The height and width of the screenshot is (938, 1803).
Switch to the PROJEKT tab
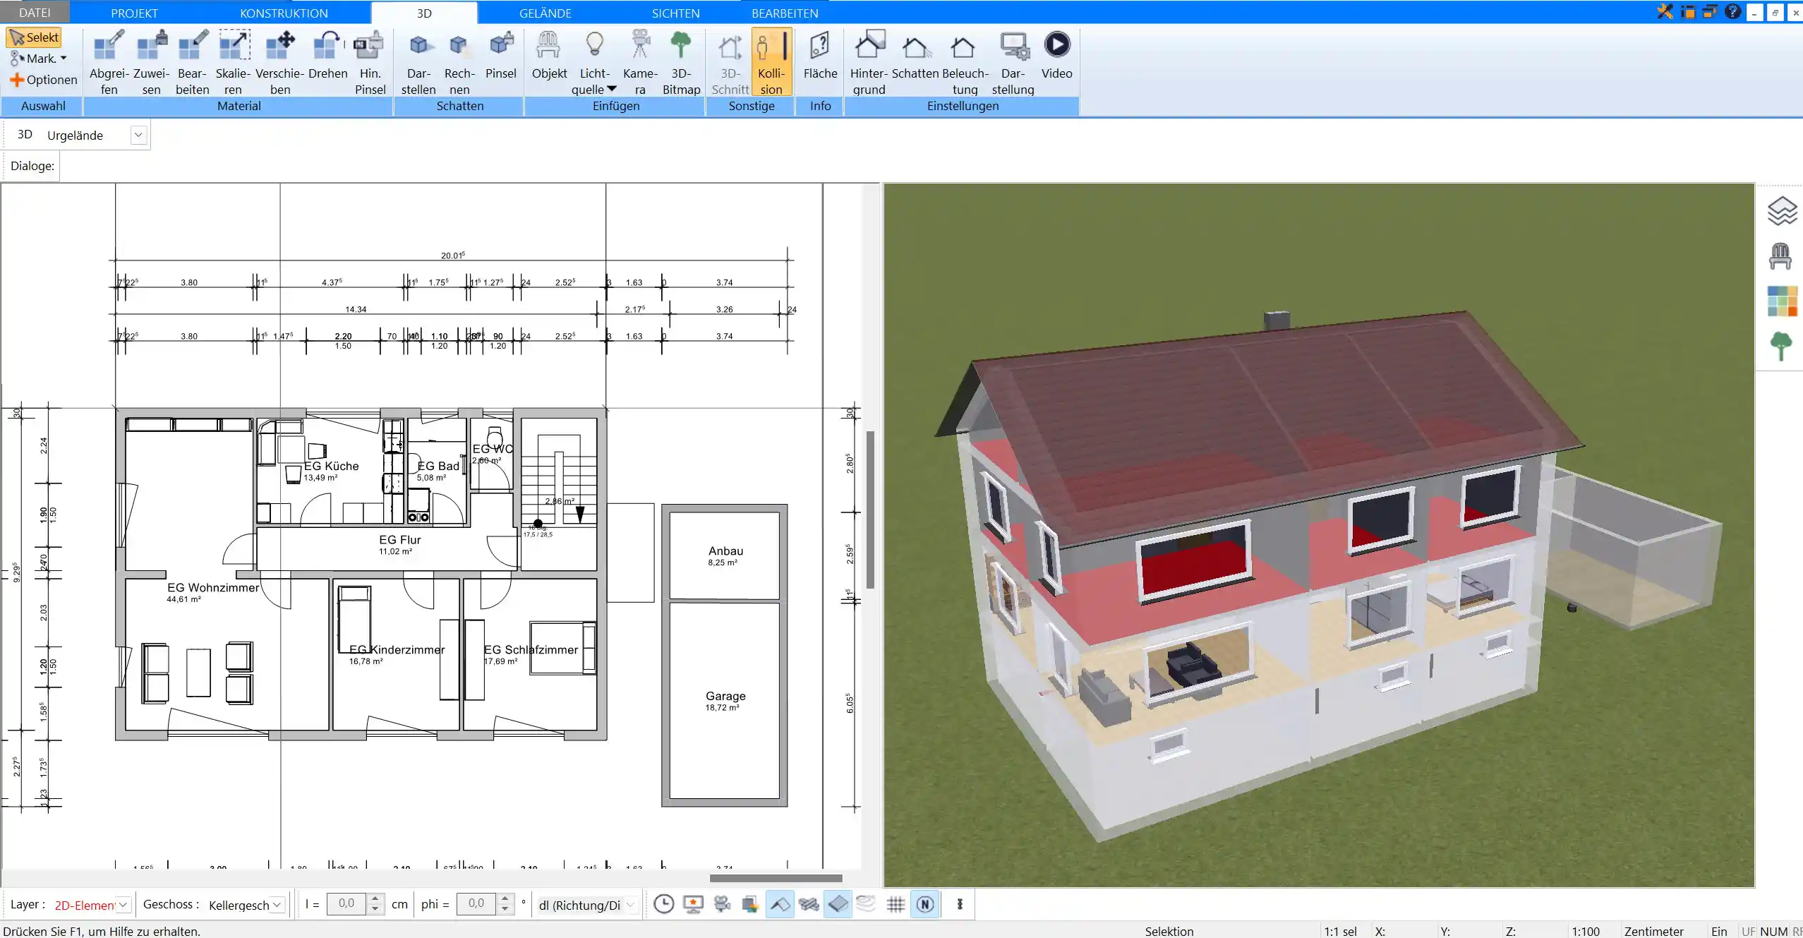134,13
